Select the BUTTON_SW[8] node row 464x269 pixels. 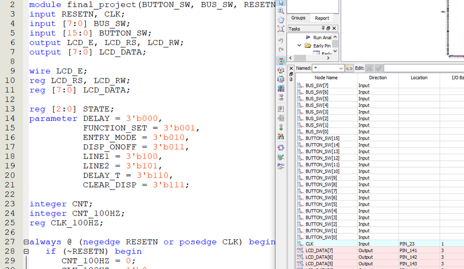(x=380, y=184)
